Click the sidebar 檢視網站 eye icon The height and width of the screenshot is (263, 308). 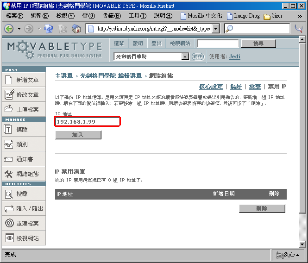[x=9, y=238]
